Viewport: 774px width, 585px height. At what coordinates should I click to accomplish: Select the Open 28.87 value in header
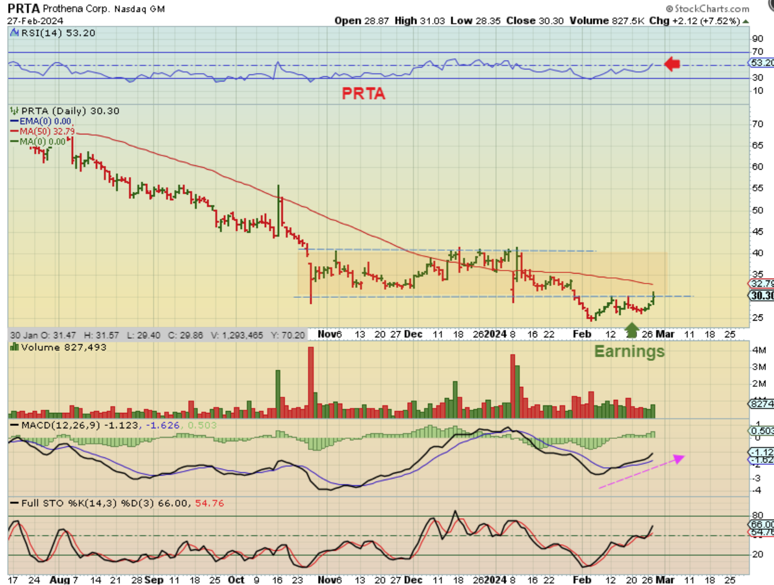click(x=363, y=20)
